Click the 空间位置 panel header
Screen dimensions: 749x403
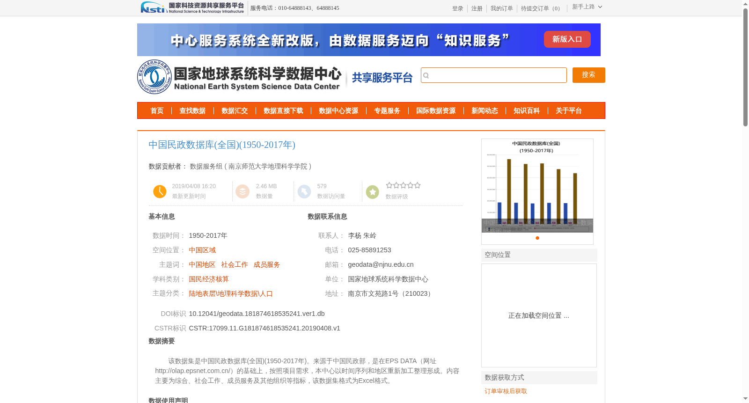[x=539, y=255]
